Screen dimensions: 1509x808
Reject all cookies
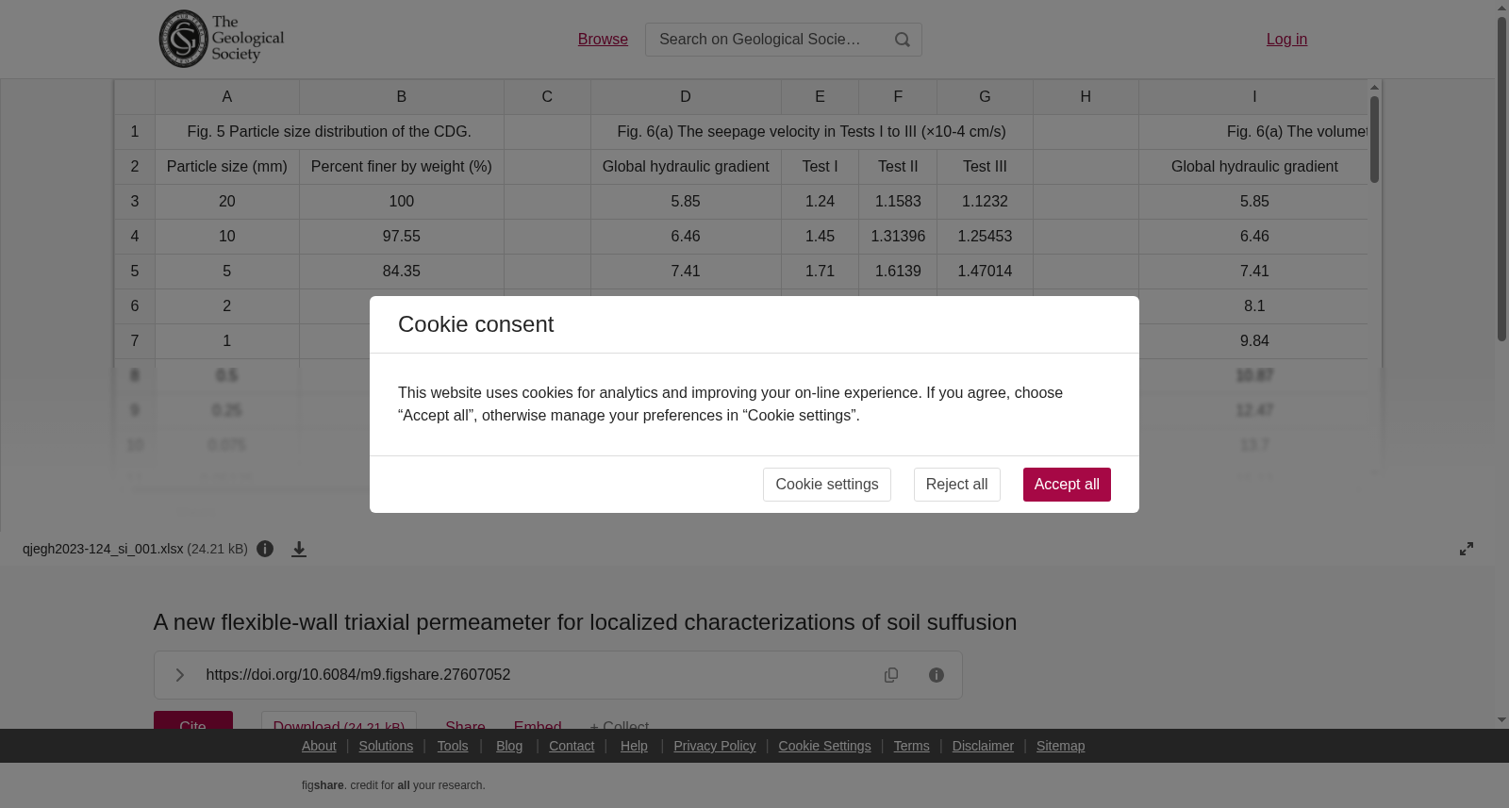[957, 485]
